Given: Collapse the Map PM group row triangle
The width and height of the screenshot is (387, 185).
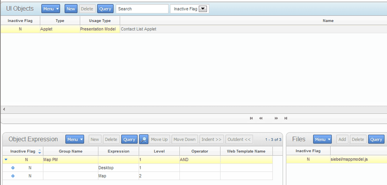Looking at the screenshot, I should [x=6, y=159].
